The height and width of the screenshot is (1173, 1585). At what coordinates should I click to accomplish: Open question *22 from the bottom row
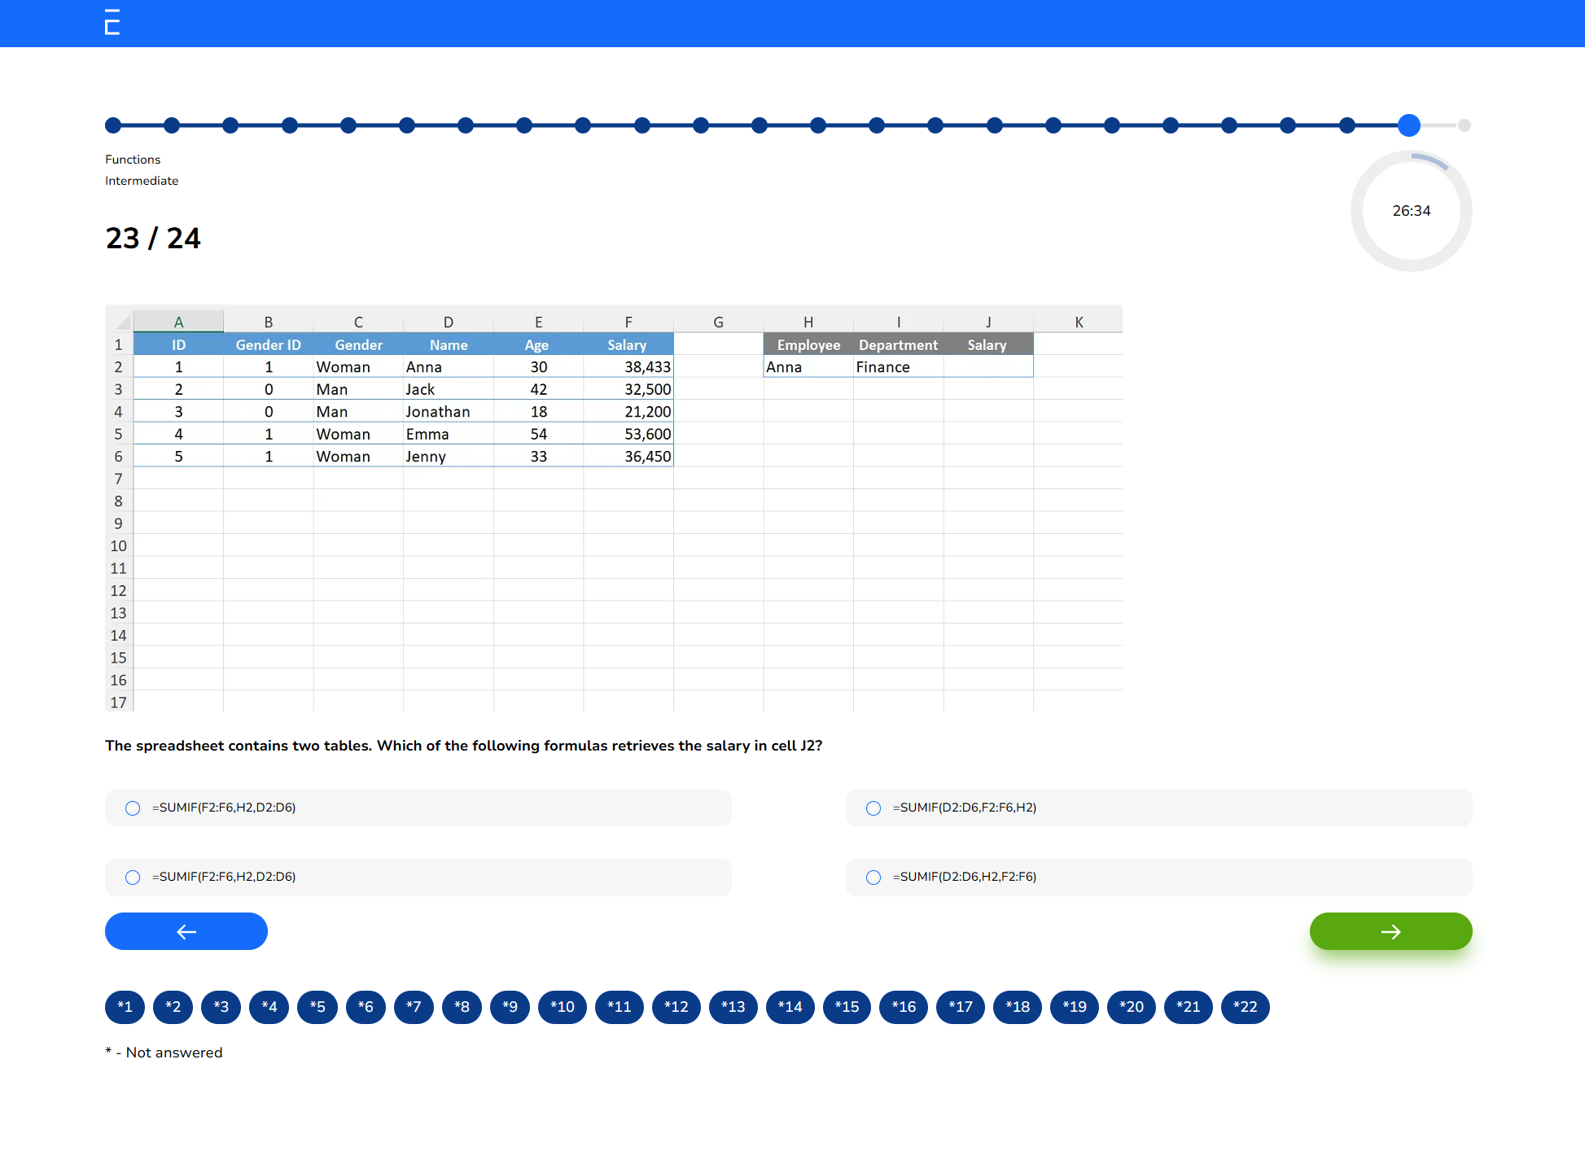coord(1245,1007)
